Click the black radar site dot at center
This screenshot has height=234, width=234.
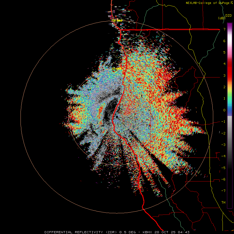point(117,117)
